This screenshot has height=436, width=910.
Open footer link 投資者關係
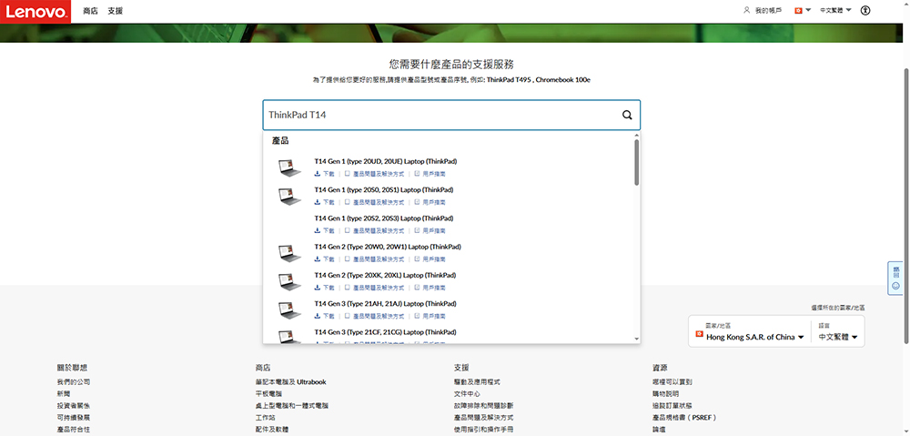pyautogui.click(x=73, y=406)
